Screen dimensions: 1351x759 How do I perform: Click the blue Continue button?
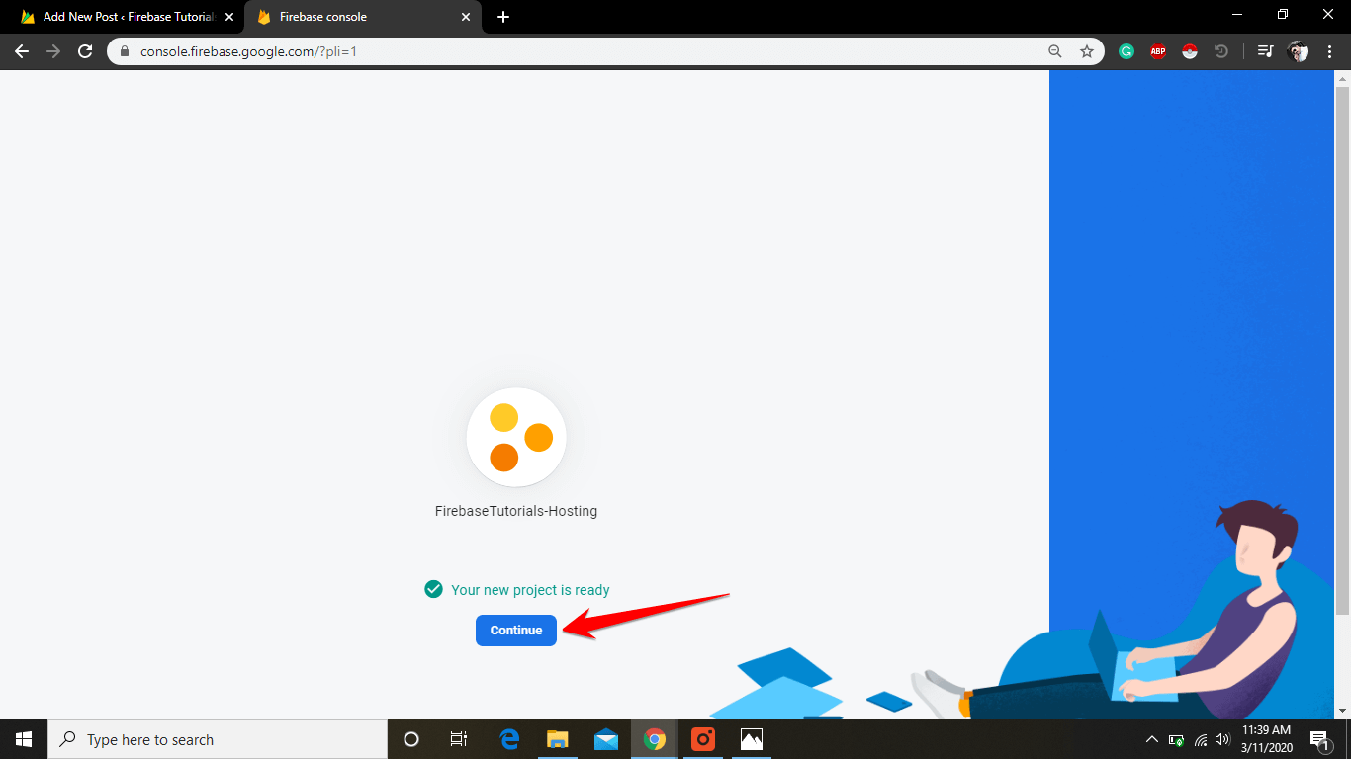[516, 631]
